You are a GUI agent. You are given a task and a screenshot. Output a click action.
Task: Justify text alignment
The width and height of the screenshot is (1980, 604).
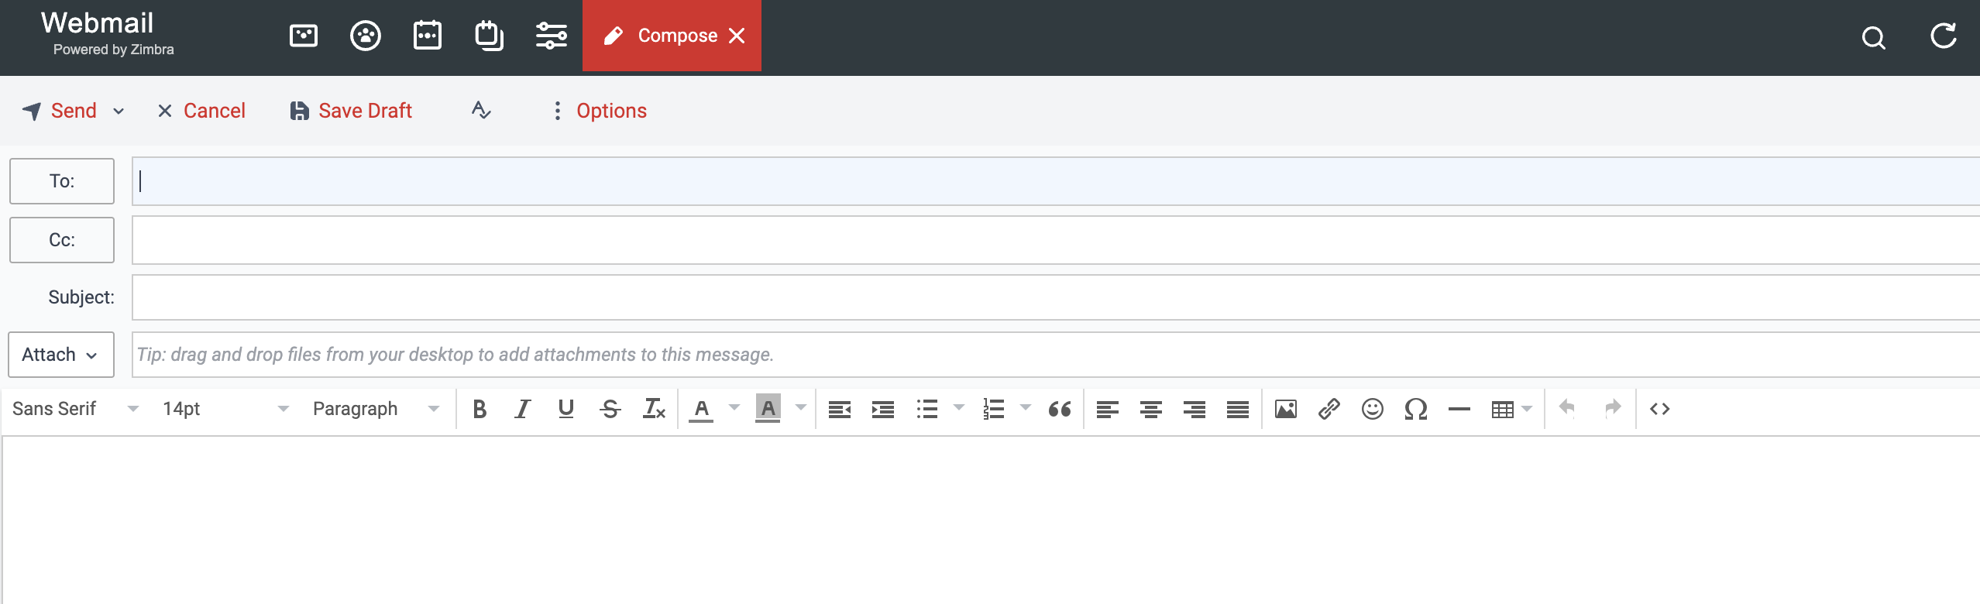point(1238,409)
